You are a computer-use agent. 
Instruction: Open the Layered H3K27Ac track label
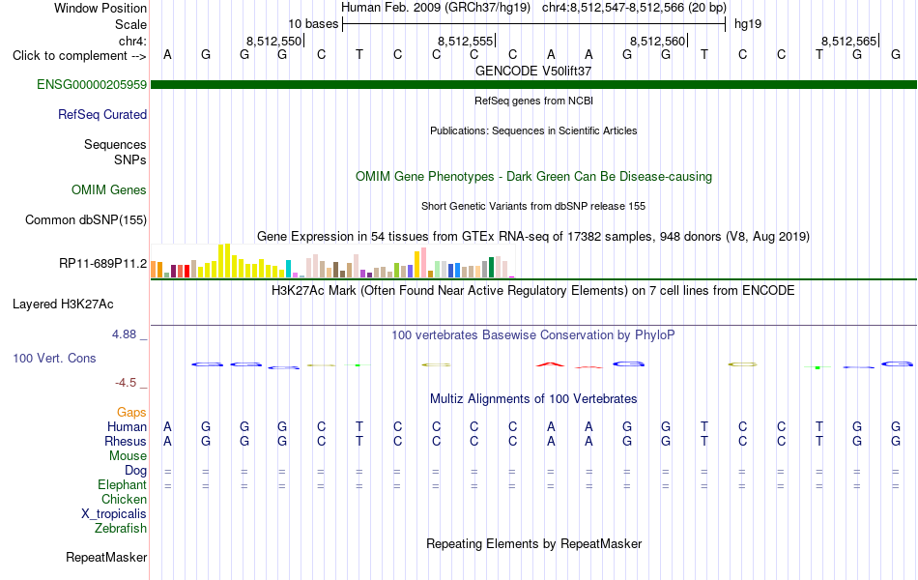coord(63,304)
